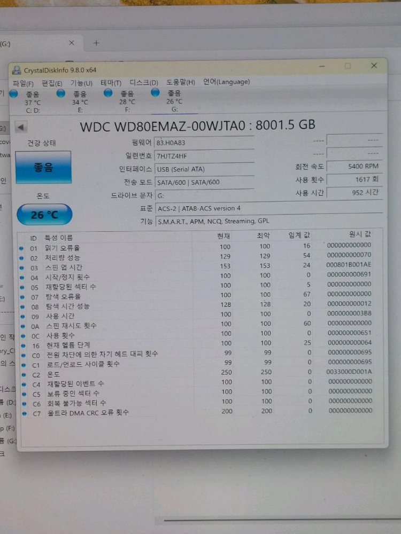This screenshot has height=534, width=401.
Task: Click the transfer mode field SATA/600
Action: (x=204, y=182)
